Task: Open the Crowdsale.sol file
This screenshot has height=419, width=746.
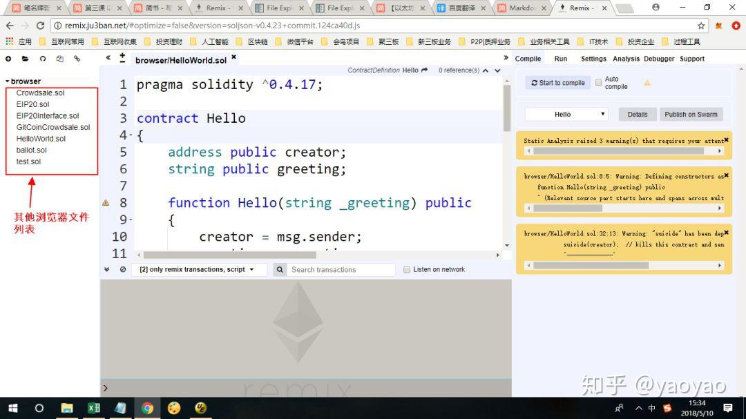Action: [40, 92]
